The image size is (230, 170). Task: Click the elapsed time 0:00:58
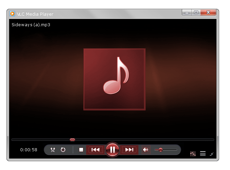29,150
